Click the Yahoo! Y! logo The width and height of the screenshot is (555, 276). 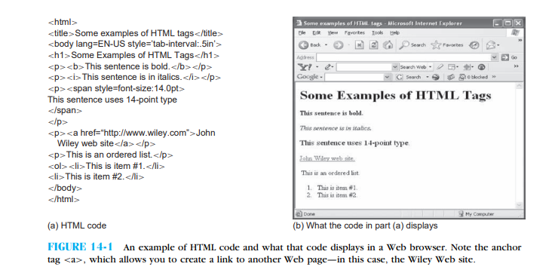305,67
